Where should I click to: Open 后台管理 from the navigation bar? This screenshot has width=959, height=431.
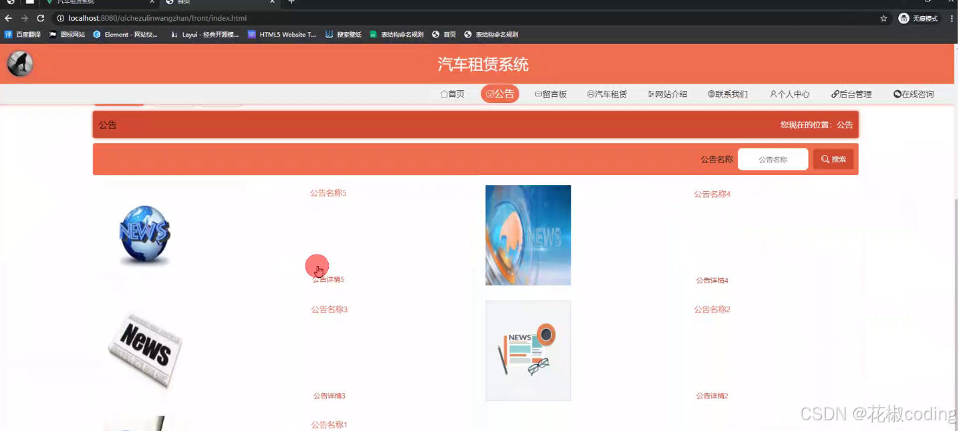pos(851,94)
